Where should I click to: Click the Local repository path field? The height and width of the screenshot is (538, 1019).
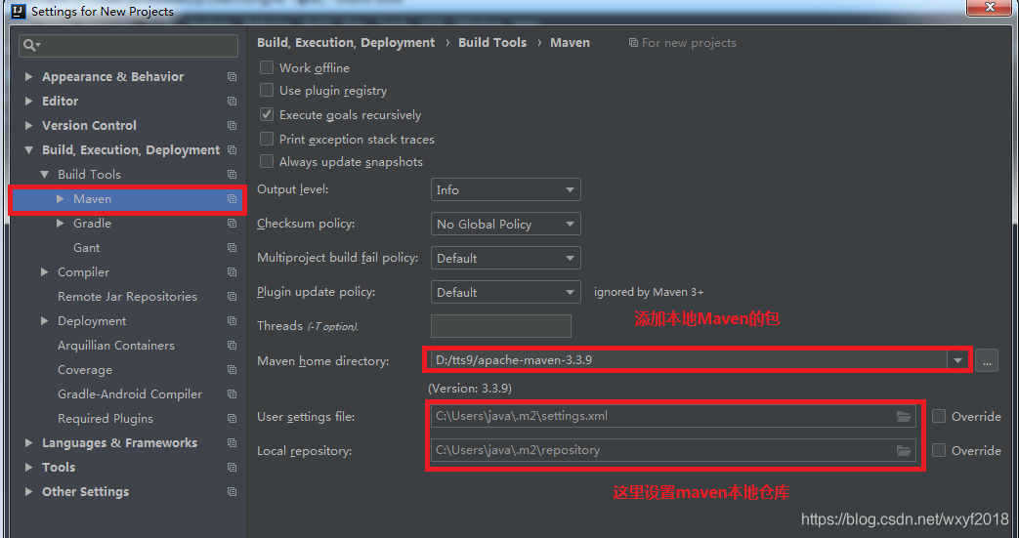tap(673, 450)
